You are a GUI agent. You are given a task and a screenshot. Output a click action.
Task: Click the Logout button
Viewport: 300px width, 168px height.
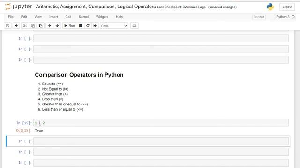287,7
